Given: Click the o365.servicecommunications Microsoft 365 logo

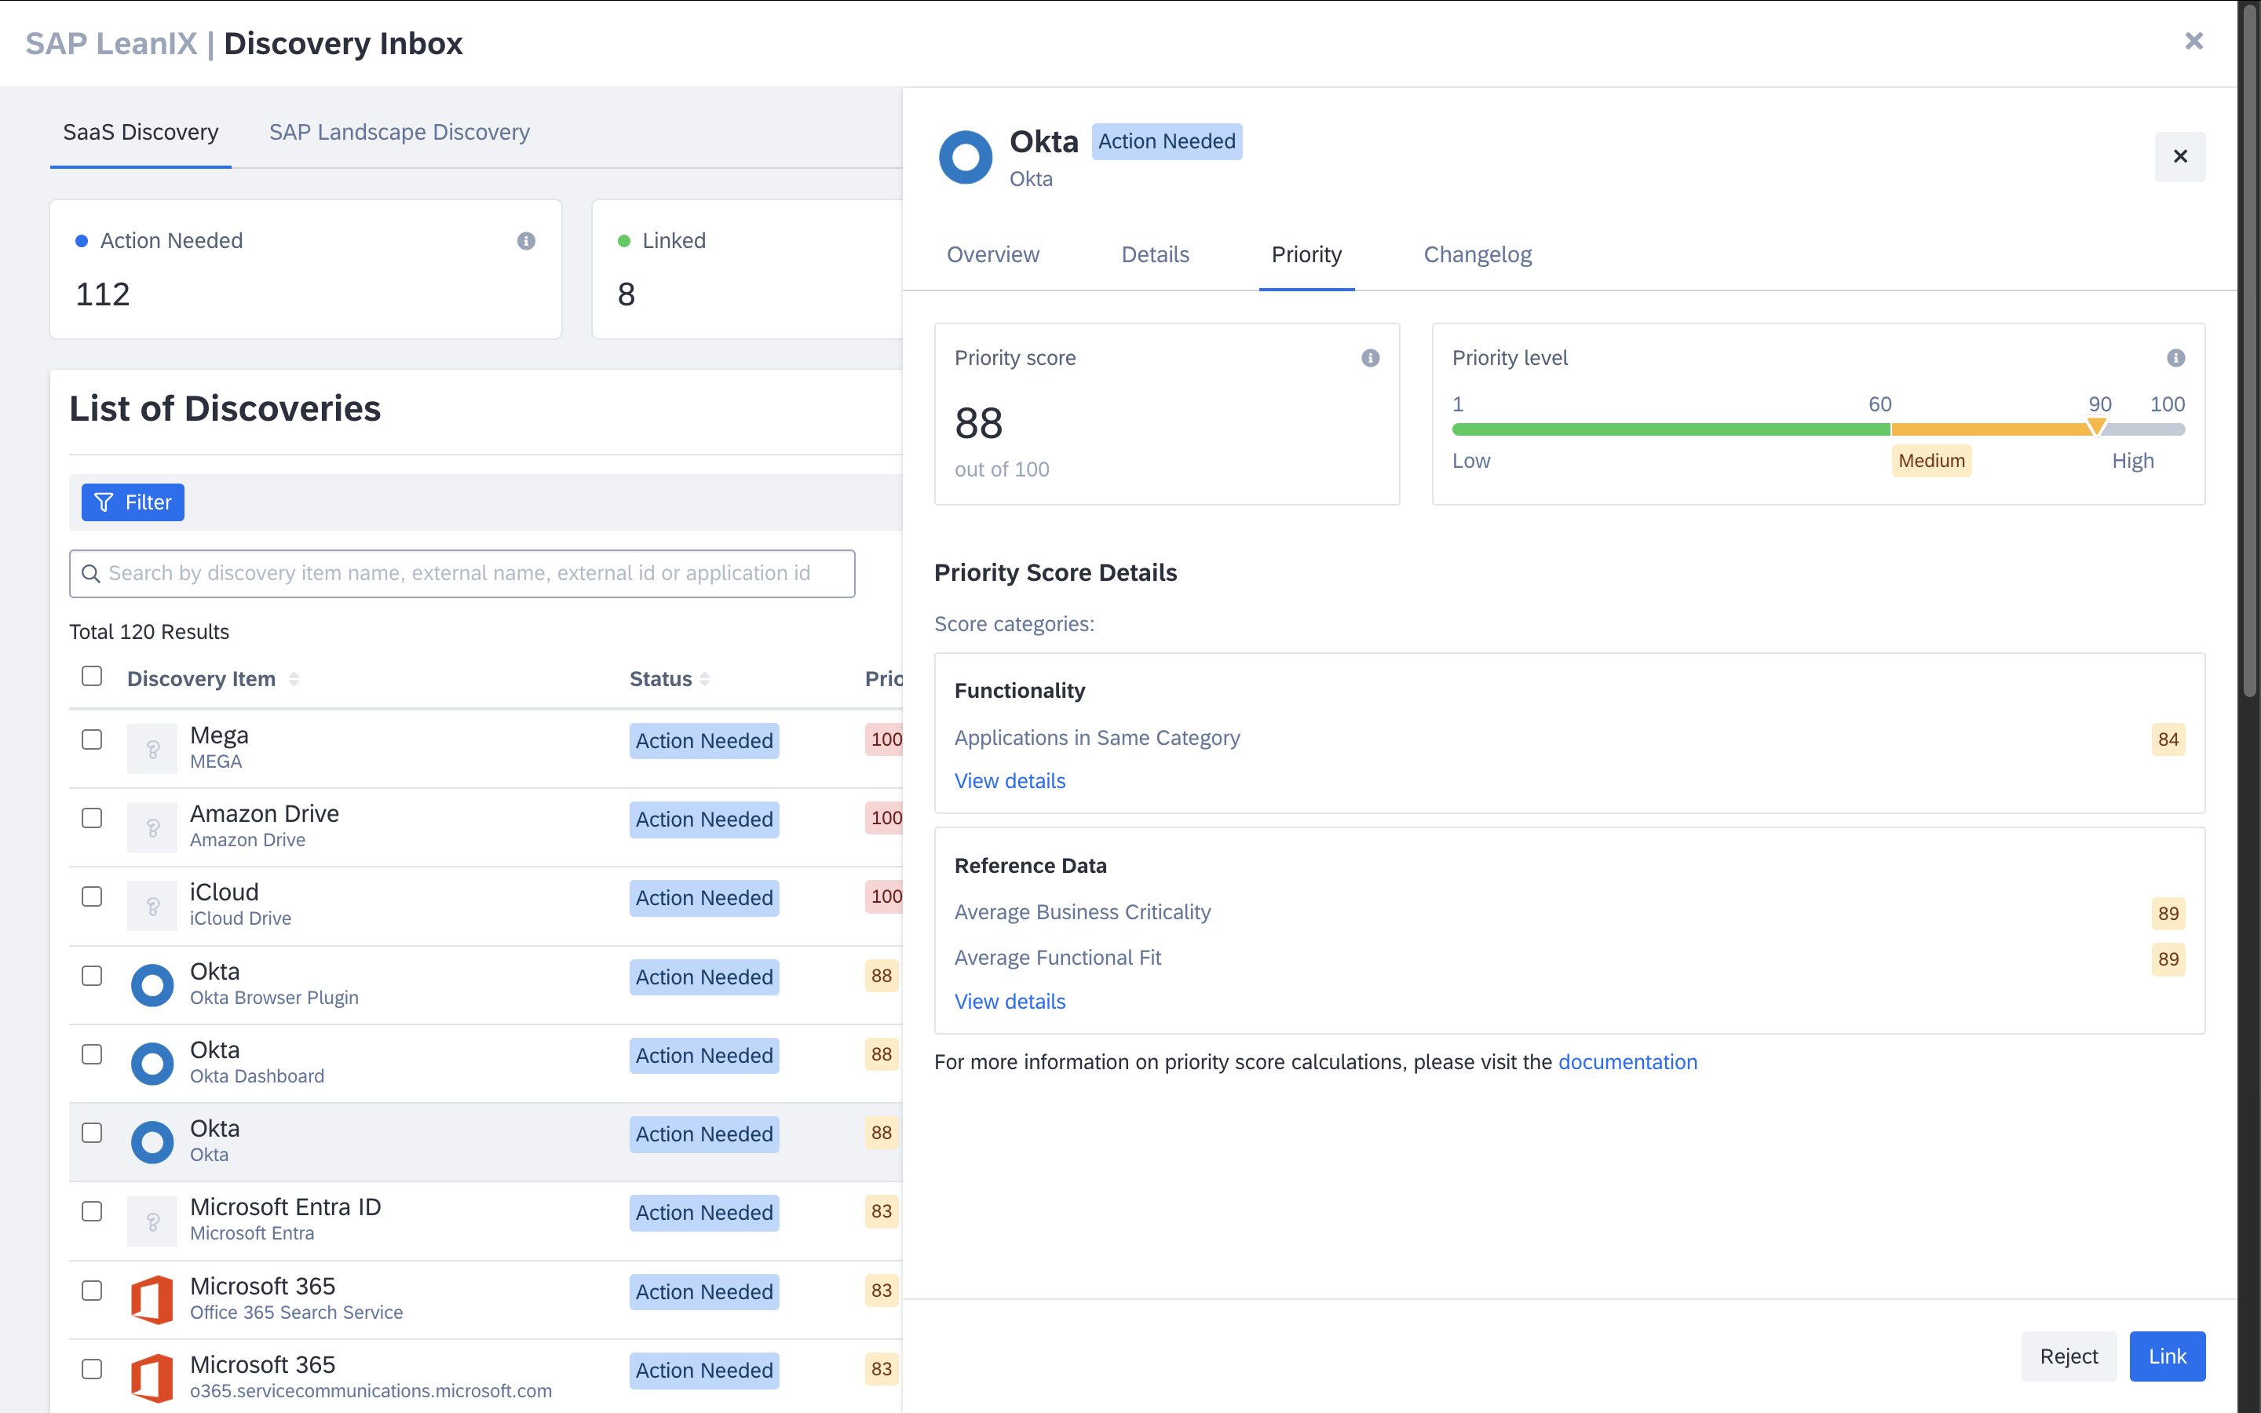Looking at the screenshot, I should [x=152, y=1378].
